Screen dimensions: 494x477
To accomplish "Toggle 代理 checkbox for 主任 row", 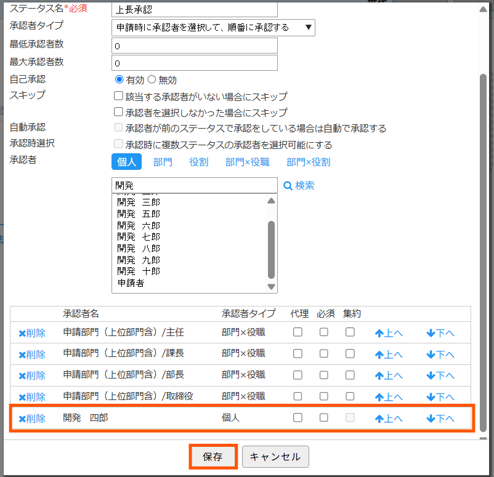I will coord(298,332).
